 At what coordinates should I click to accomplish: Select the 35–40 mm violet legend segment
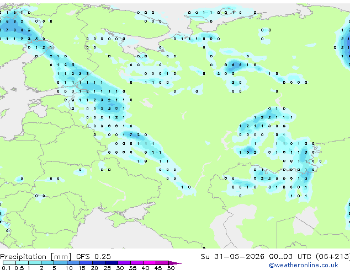tap(136, 263)
